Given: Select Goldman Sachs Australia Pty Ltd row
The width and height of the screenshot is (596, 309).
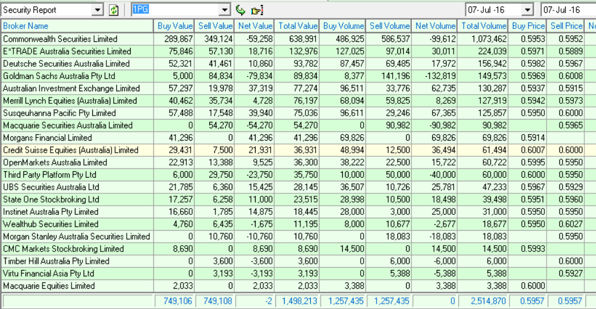Looking at the screenshot, I should coord(298,76).
